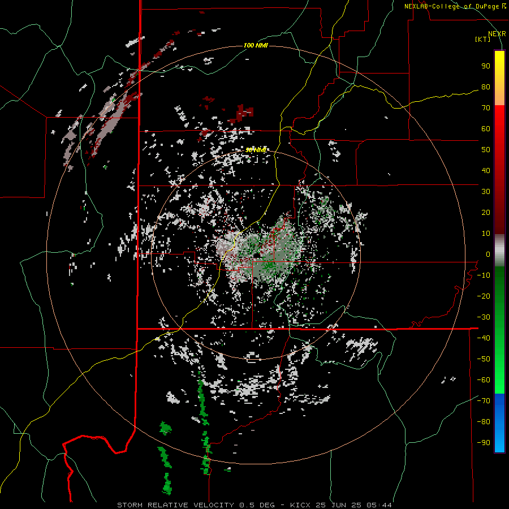
Task: Click the 40 value on velocity scale
Action: click(486, 171)
